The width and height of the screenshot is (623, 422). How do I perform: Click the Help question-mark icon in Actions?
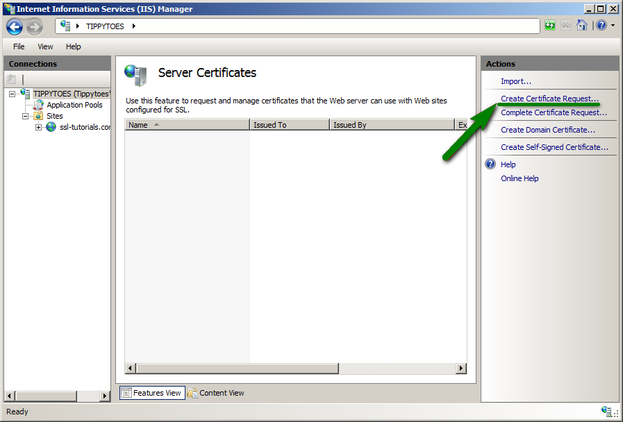click(490, 164)
